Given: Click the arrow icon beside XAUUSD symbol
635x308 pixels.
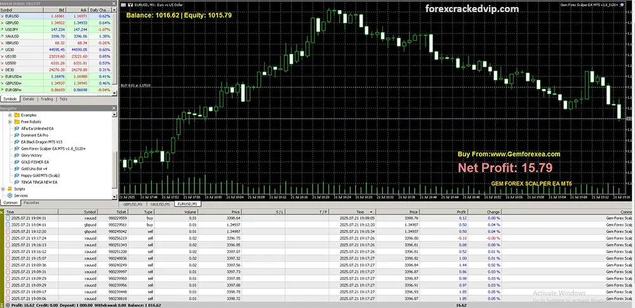Looking at the screenshot, I should coord(2,36).
